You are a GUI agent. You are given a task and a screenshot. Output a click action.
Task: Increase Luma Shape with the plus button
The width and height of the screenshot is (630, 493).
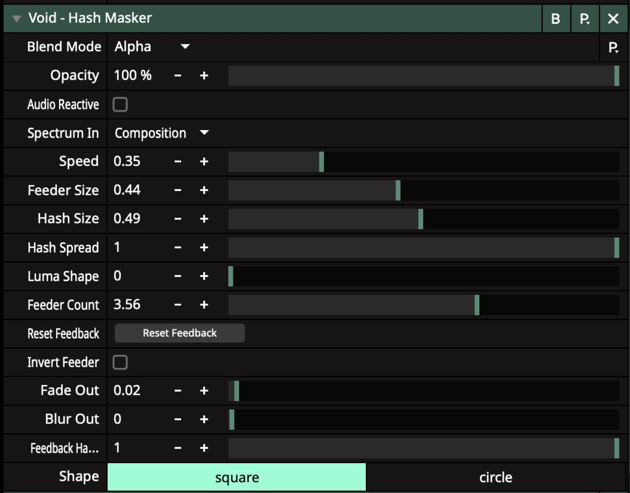pos(204,276)
